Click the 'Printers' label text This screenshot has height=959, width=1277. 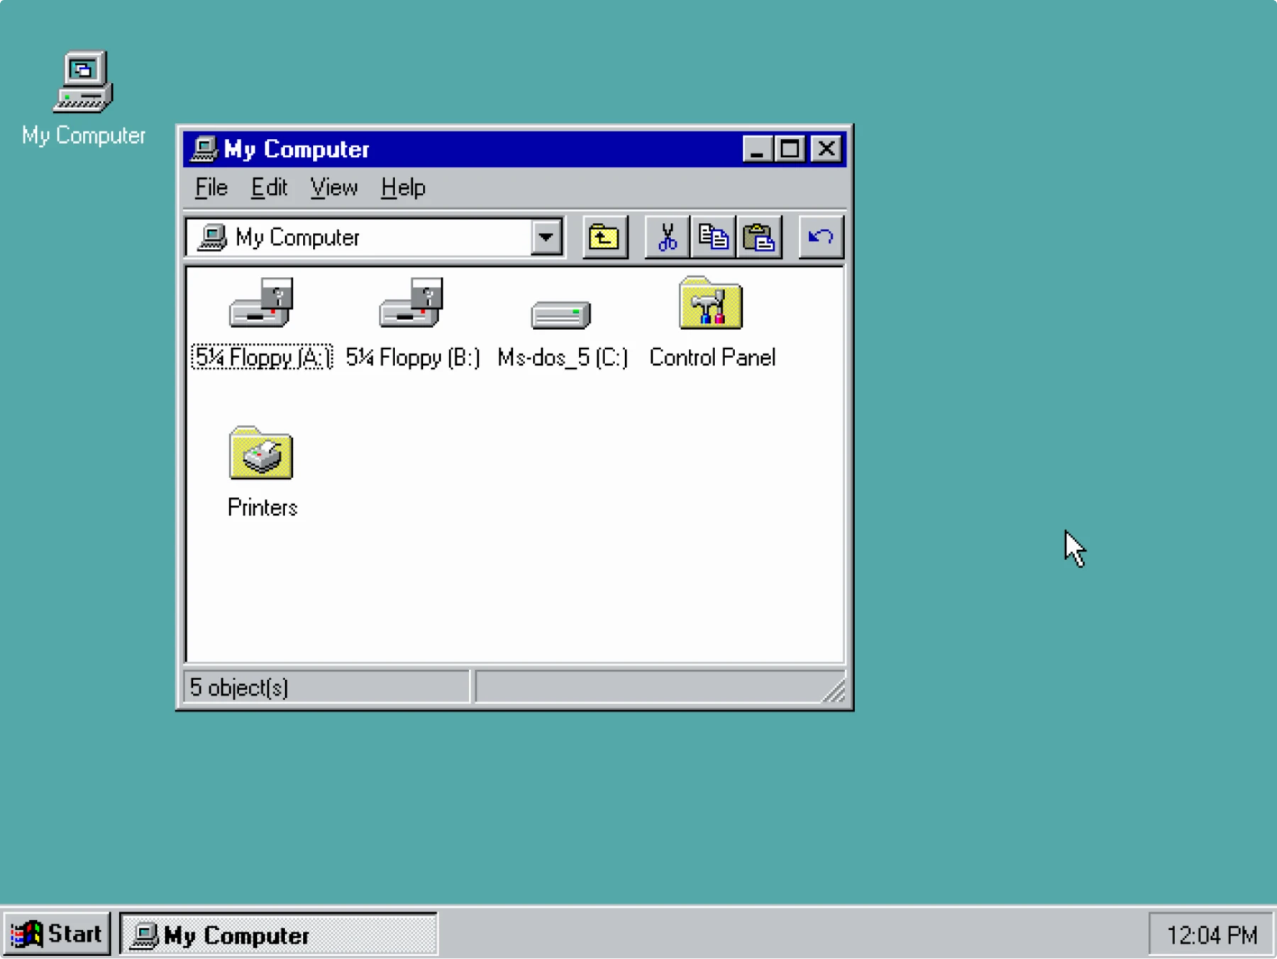pyautogui.click(x=262, y=508)
